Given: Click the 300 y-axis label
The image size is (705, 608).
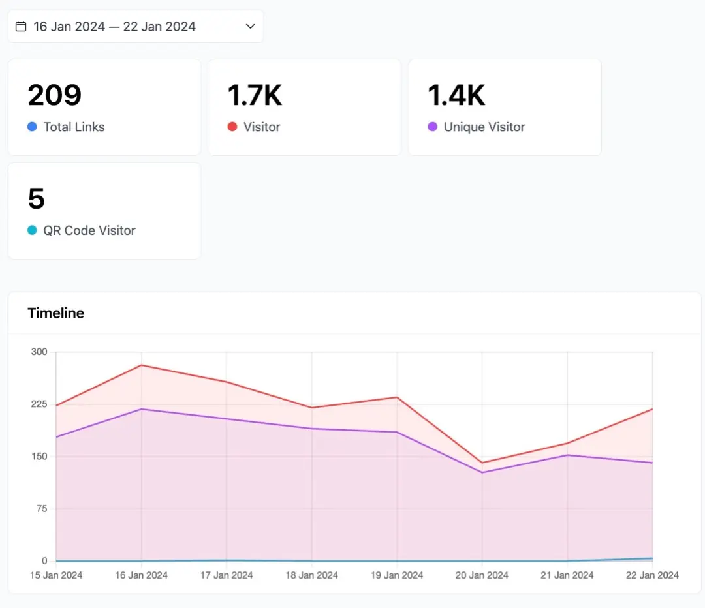Looking at the screenshot, I should [x=39, y=352].
